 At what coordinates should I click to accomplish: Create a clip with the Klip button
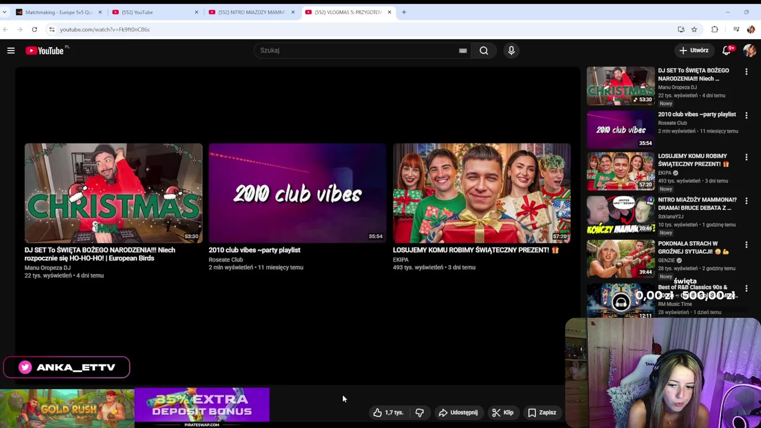[503, 413]
